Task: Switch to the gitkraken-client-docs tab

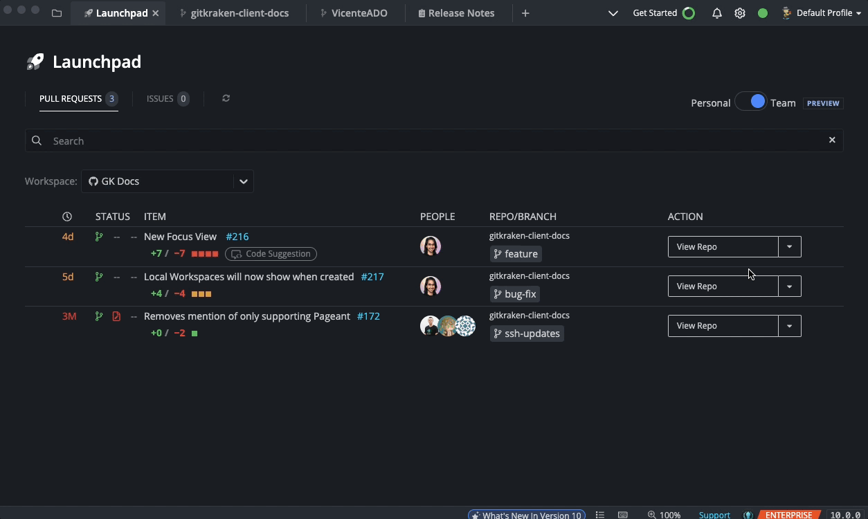Action: [x=234, y=13]
